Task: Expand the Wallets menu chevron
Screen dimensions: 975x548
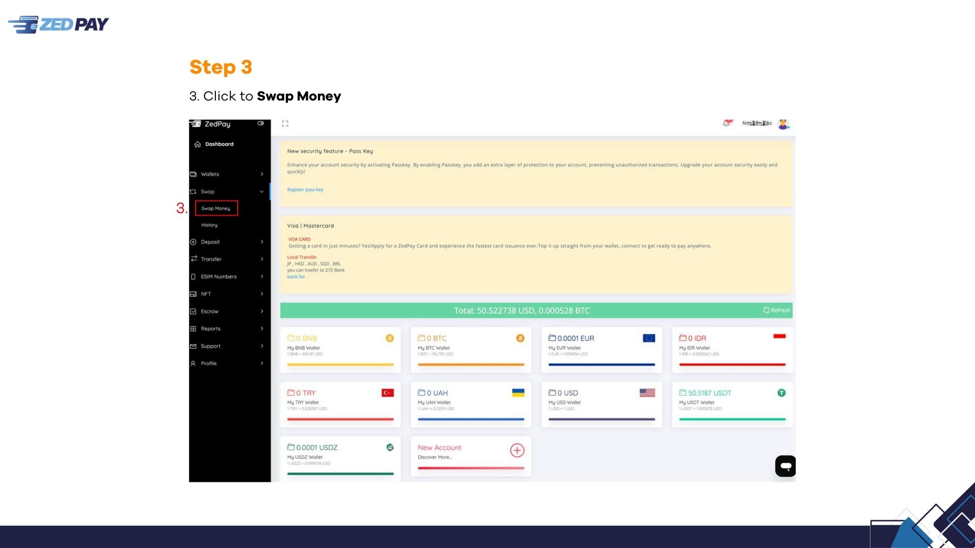Action: pos(262,174)
